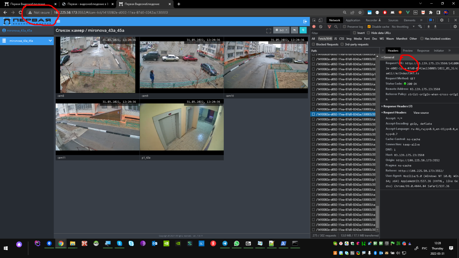
Task: Switch to the Preview tab in request details
Action: coord(408,50)
